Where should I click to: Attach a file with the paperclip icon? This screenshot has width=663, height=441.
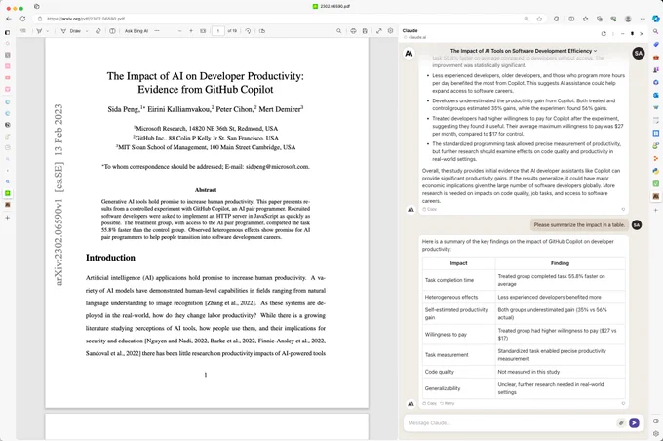(621, 422)
